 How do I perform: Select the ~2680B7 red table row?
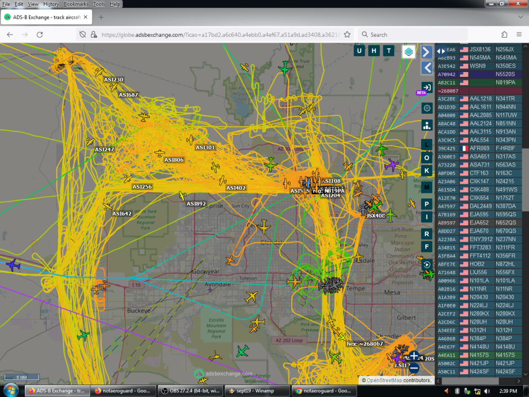[480, 90]
